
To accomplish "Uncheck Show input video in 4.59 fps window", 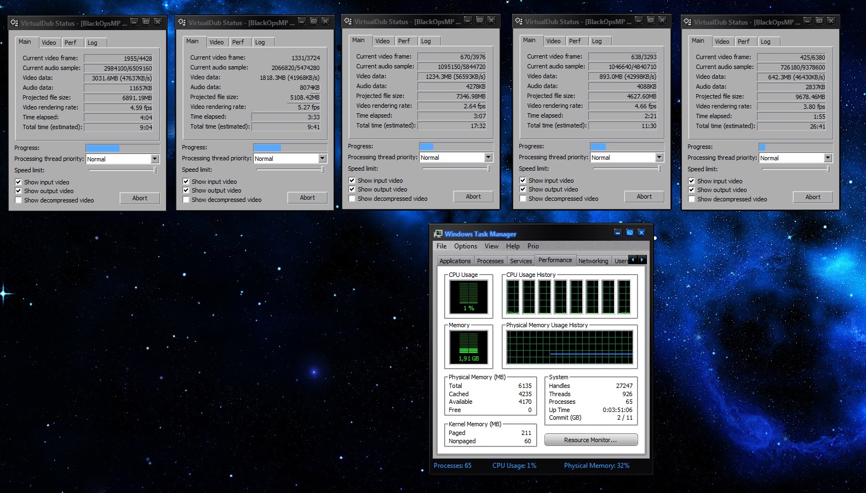I will (19, 182).
